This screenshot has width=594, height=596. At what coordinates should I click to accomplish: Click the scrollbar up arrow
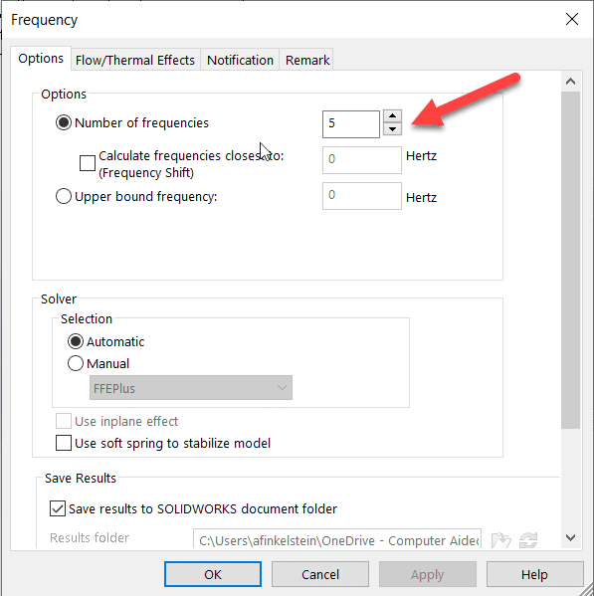tap(570, 82)
